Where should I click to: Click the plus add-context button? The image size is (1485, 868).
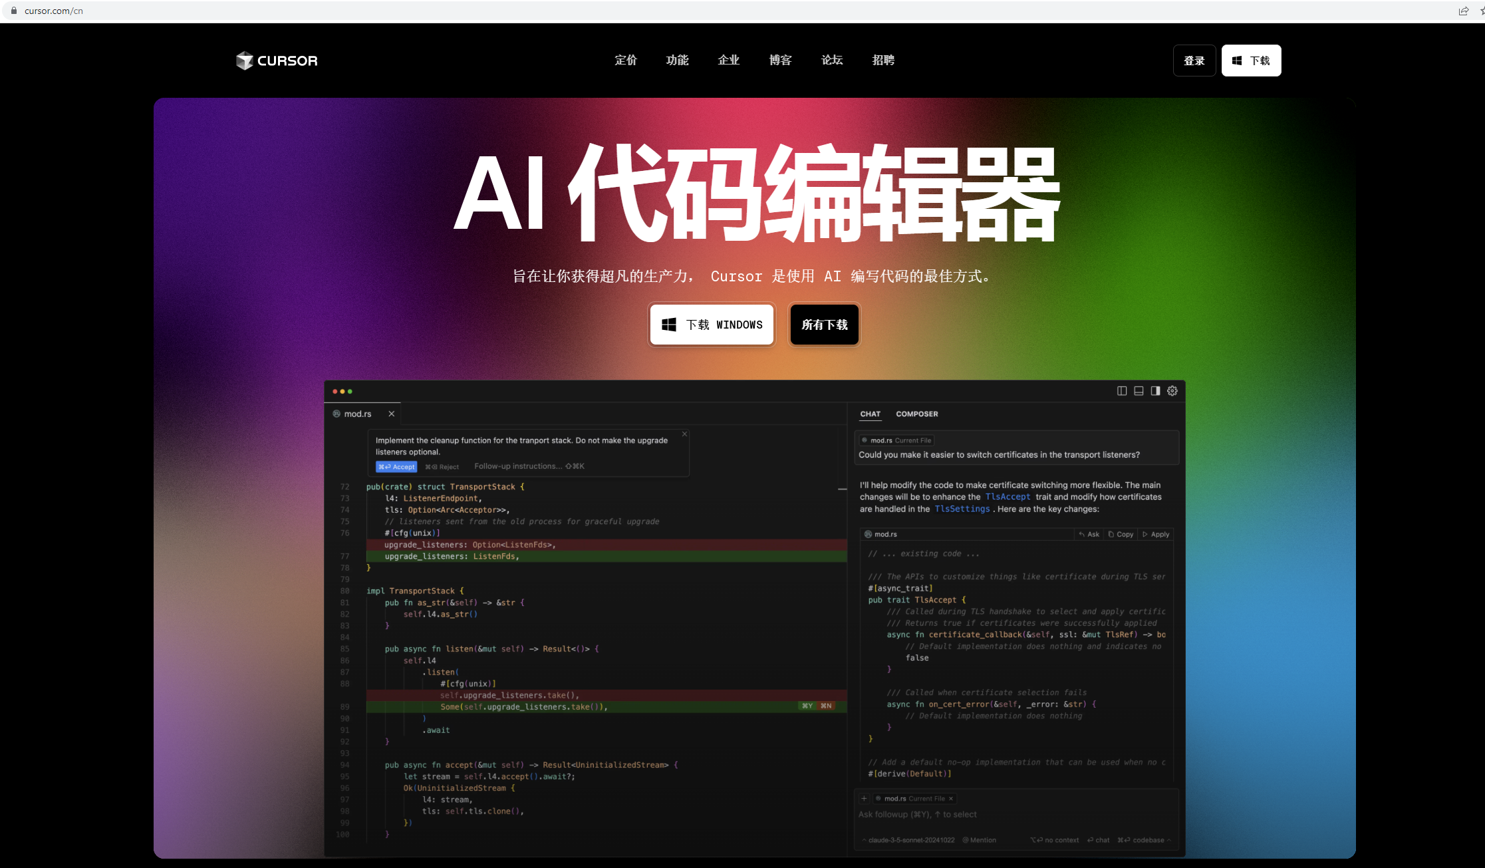(864, 798)
